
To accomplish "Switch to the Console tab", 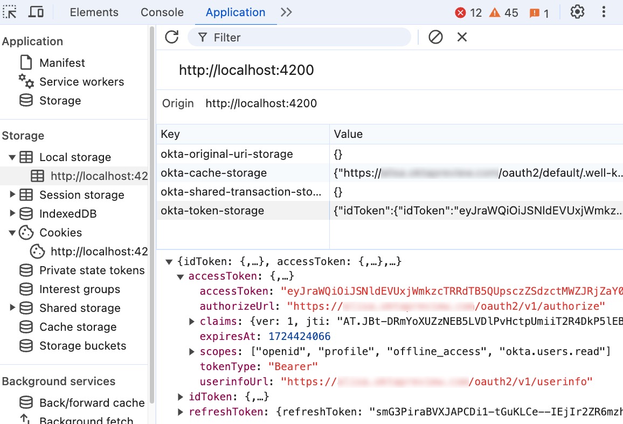I will pos(162,12).
